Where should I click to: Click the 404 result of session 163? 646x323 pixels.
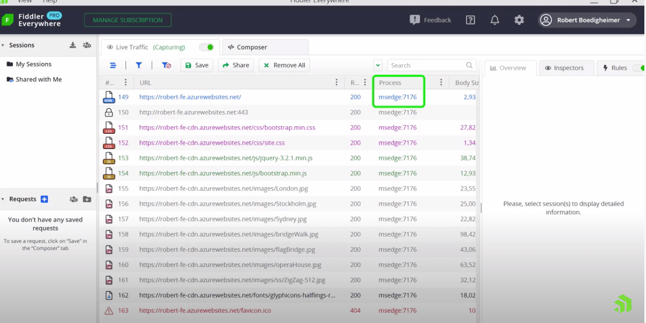(355, 310)
